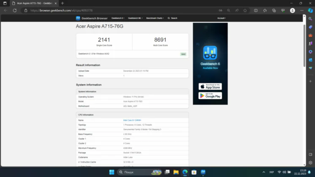Open the Copilot icon in Edge toolbar
The height and width of the screenshot is (177, 315).
pos(310,10)
